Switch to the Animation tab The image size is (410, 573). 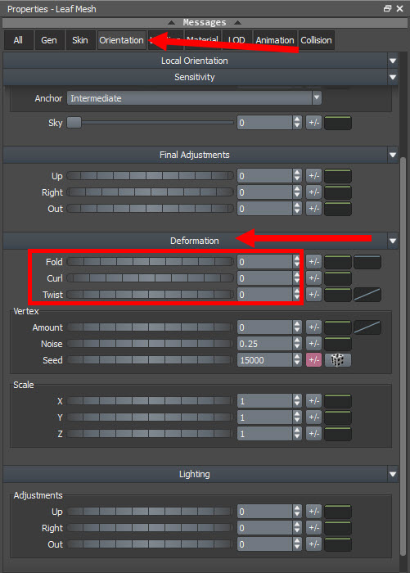click(x=275, y=40)
